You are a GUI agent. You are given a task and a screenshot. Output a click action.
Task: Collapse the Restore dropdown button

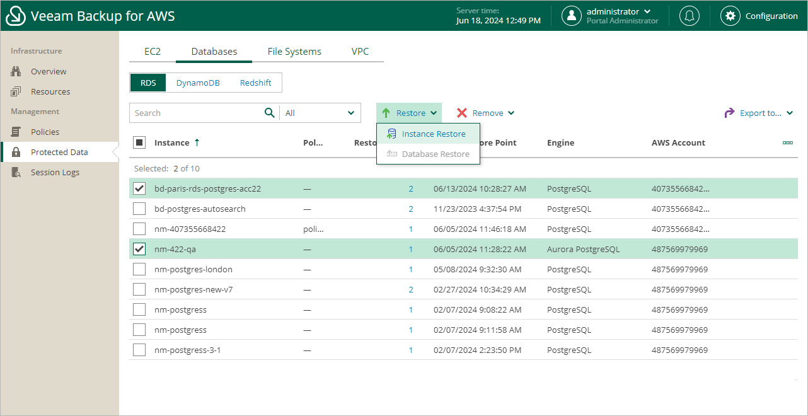409,113
